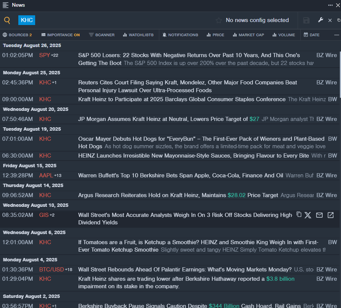Open the Market Cap filter
The height and width of the screenshot is (308, 341).
[x=248, y=35]
